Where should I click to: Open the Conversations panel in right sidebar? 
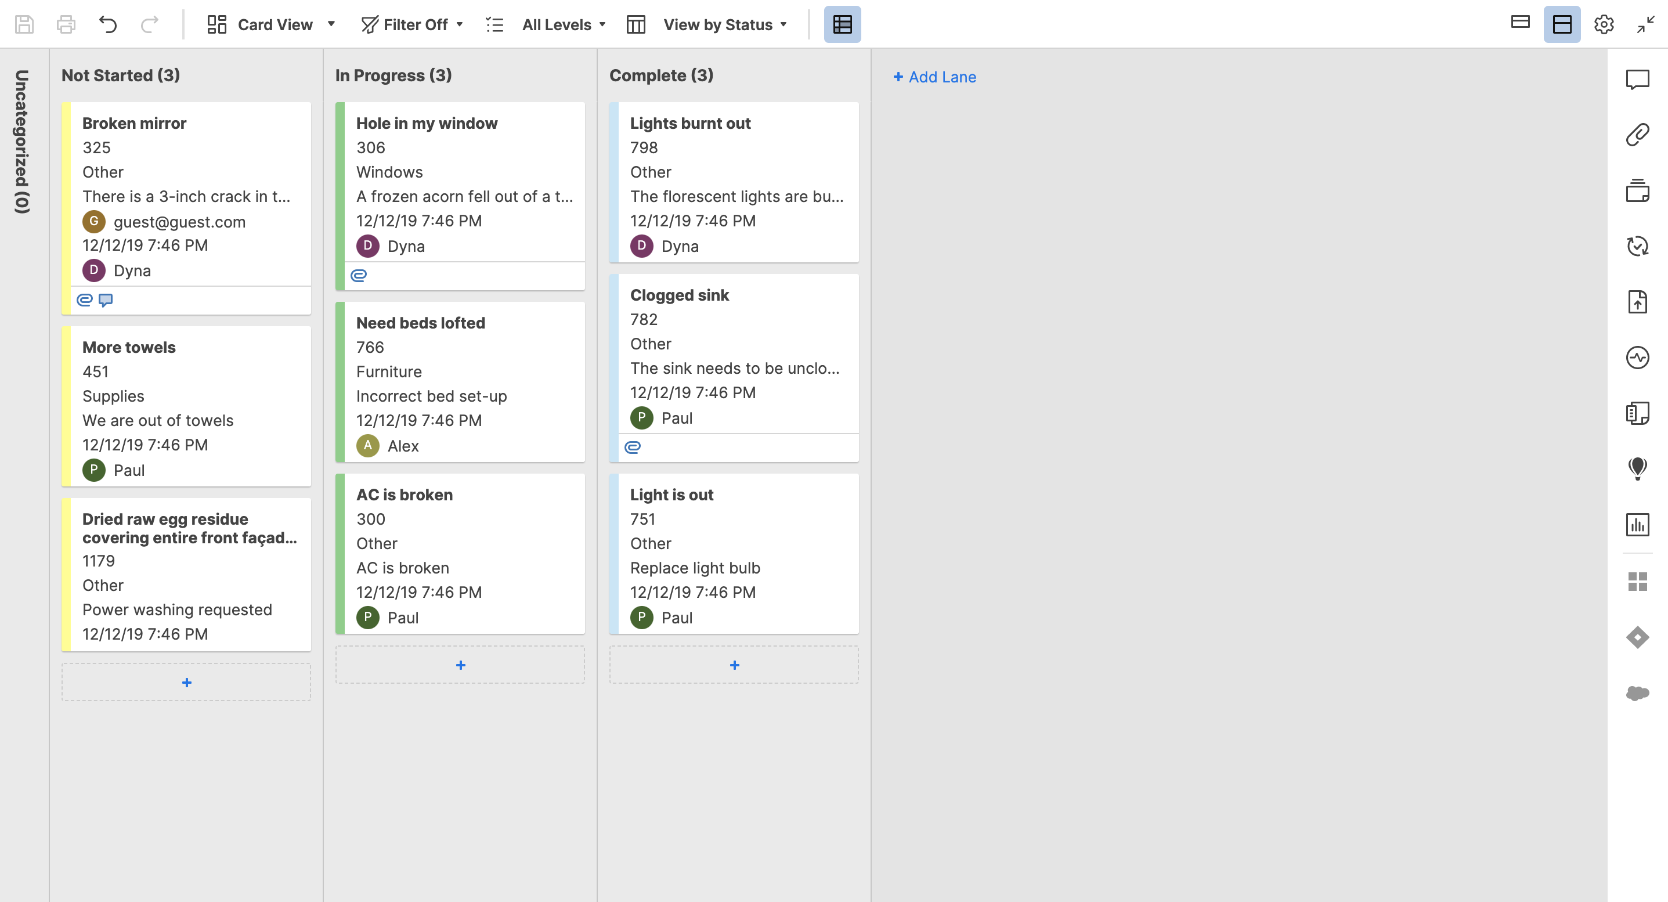click(1637, 79)
